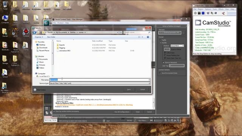The width and height of the screenshot is (242, 136).
Task: Open the Save As help icon
Action: 148,37
